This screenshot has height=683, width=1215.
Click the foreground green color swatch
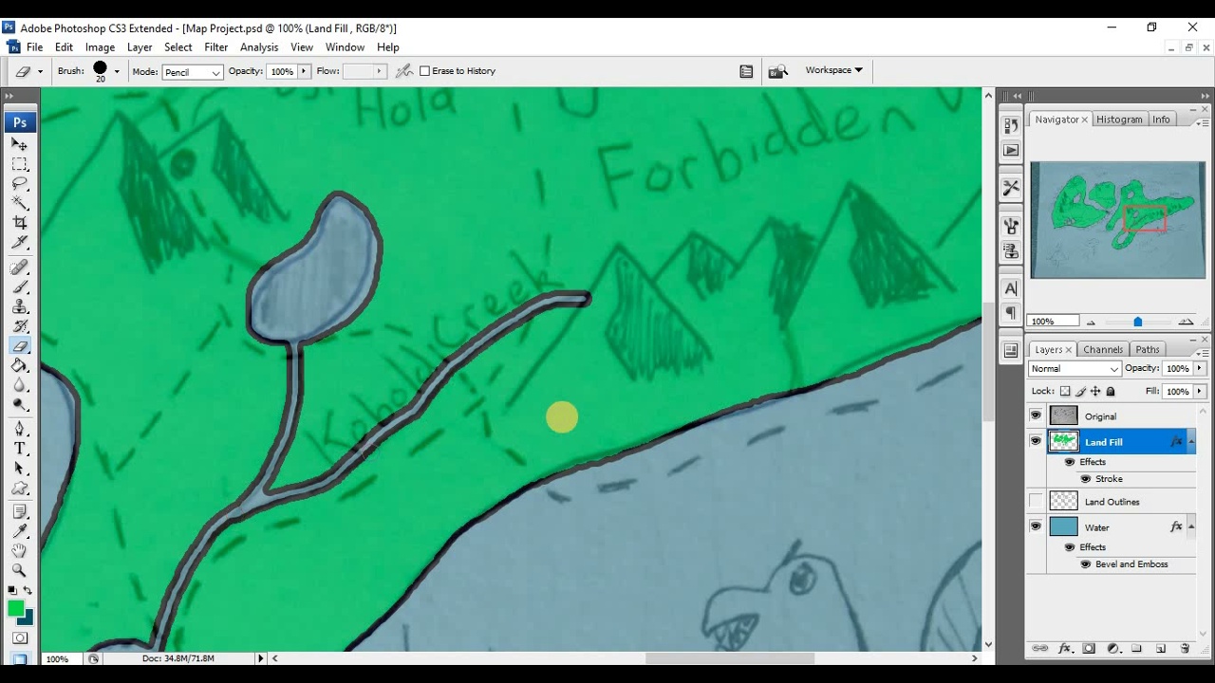tap(15, 609)
